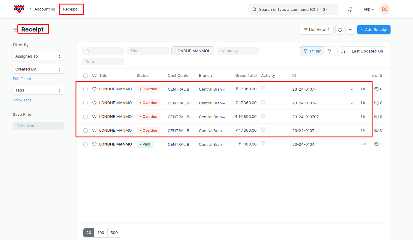Open the Help menu
Screen dimensions: 413x240
[x=368, y=9]
